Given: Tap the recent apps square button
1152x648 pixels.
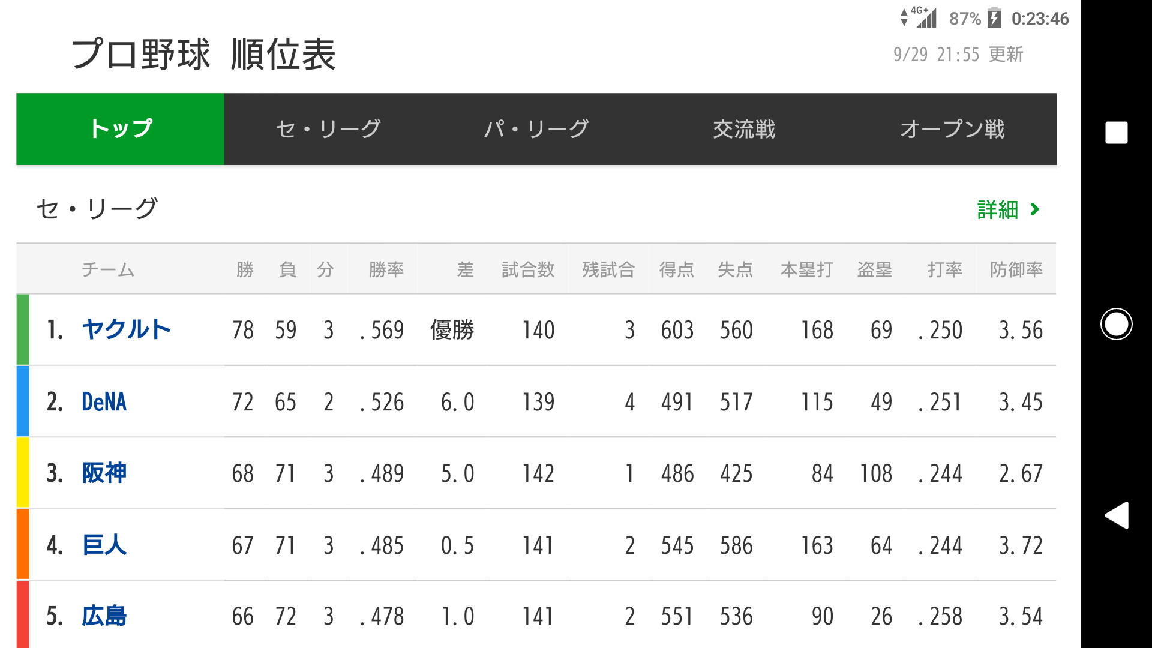Looking at the screenshot, I should (x=1116, y=133).
